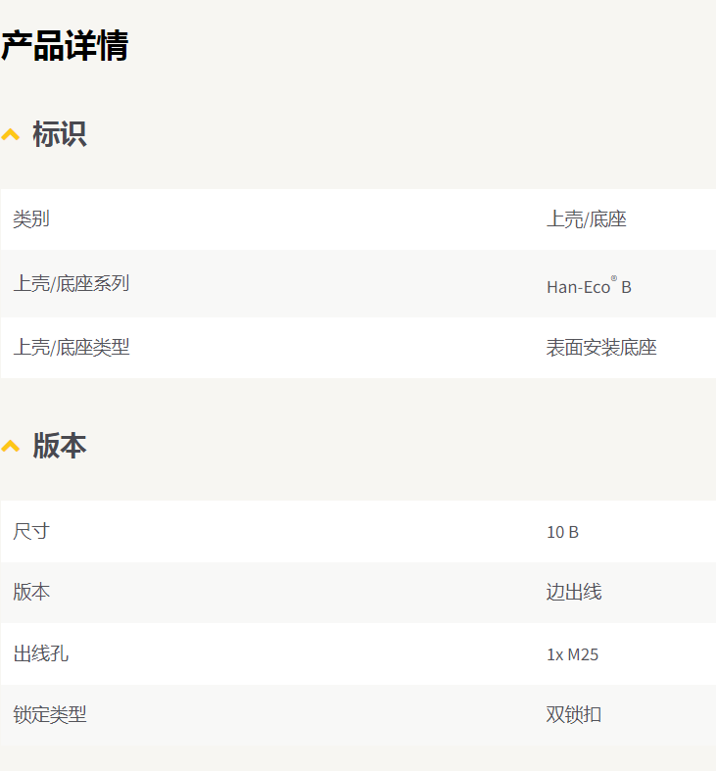This screenshot has width=716, height=771.
Task: Select the 尺寸 label
Action: [31, 532]
